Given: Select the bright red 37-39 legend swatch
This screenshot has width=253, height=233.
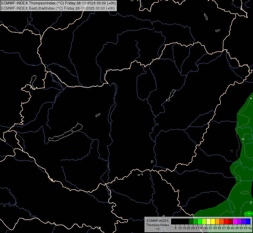Looking at the screenshot, I should (226, 222).
